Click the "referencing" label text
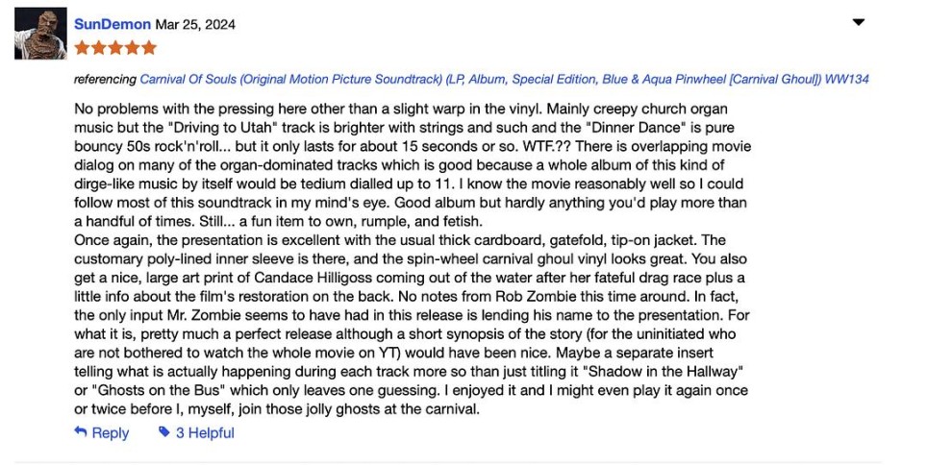The image size is (927, 465). coord(105,79)
